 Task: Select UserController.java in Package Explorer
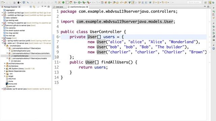pyautogui.click(x=21, y=56)
